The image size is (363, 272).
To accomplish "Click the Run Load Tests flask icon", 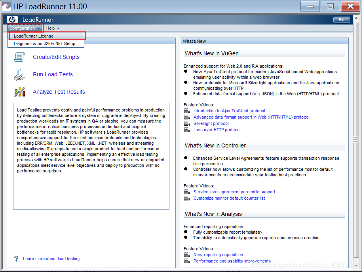I will pos(19,74).
